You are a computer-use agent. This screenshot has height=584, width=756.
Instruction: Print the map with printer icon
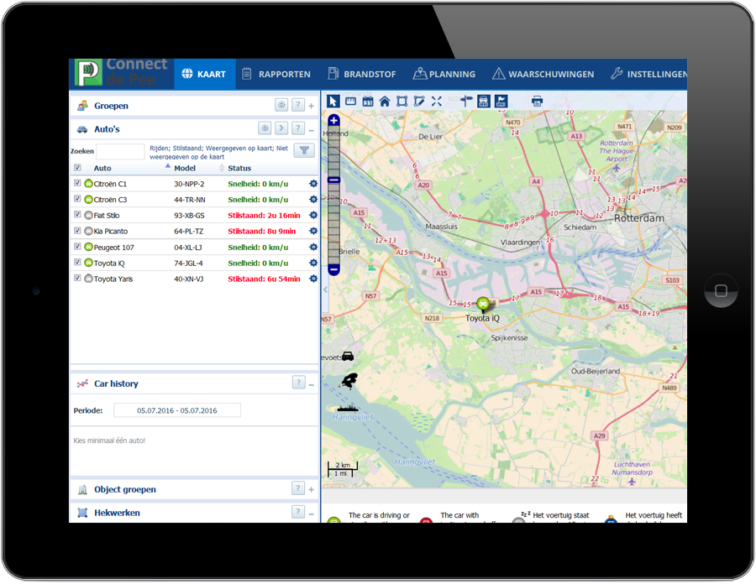pyautogui.click(x=537, y=101)
